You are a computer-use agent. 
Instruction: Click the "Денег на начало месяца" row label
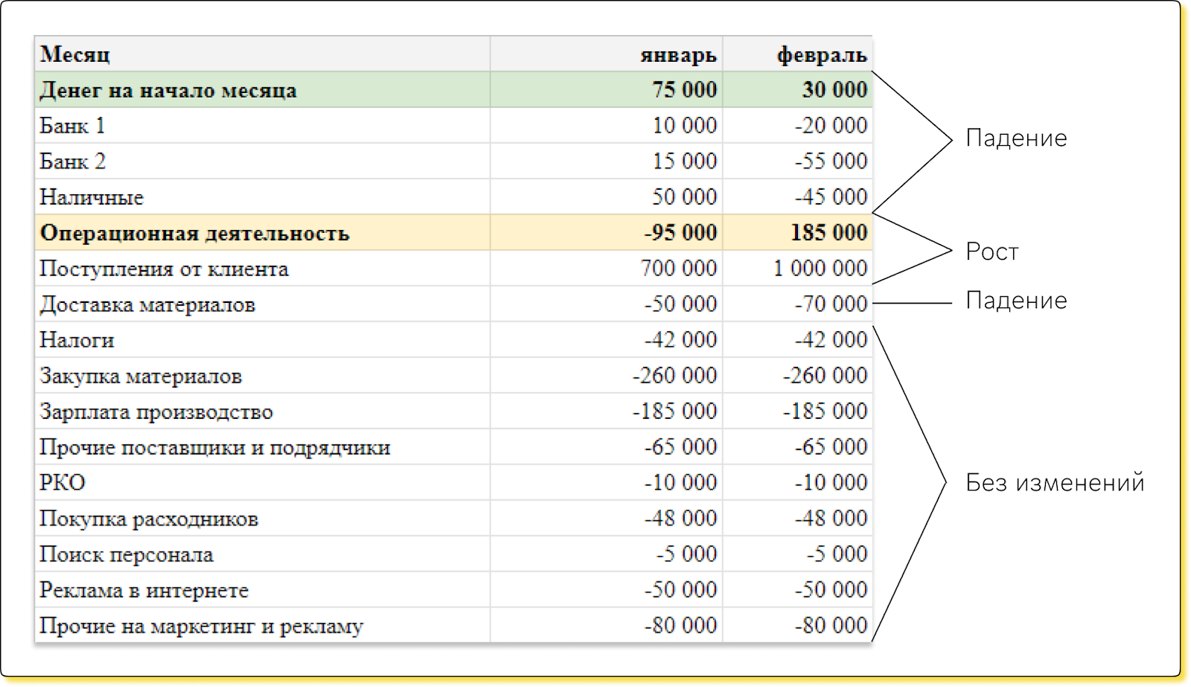(x=168, y=91)
